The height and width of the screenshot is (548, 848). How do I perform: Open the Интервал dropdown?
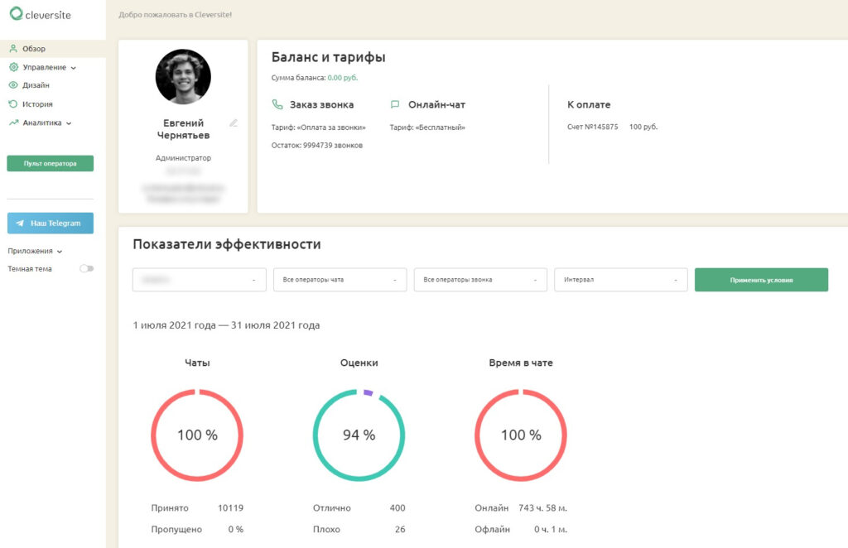(621, 280)
